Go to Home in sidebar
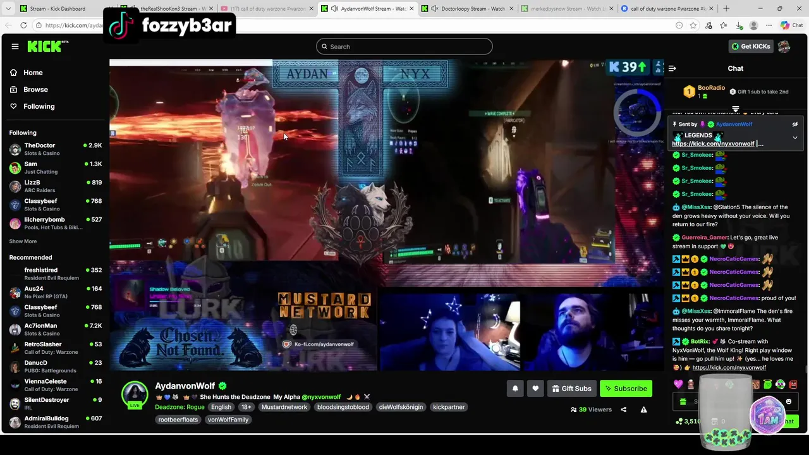 [33, 73]
